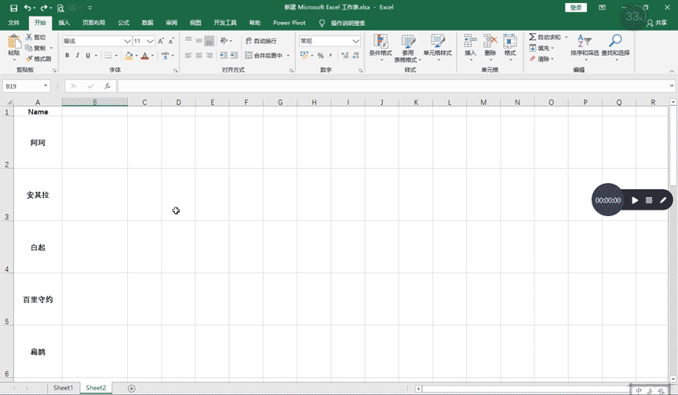
Task: Click the Clear (清除) button
Action: click(541, 58)
